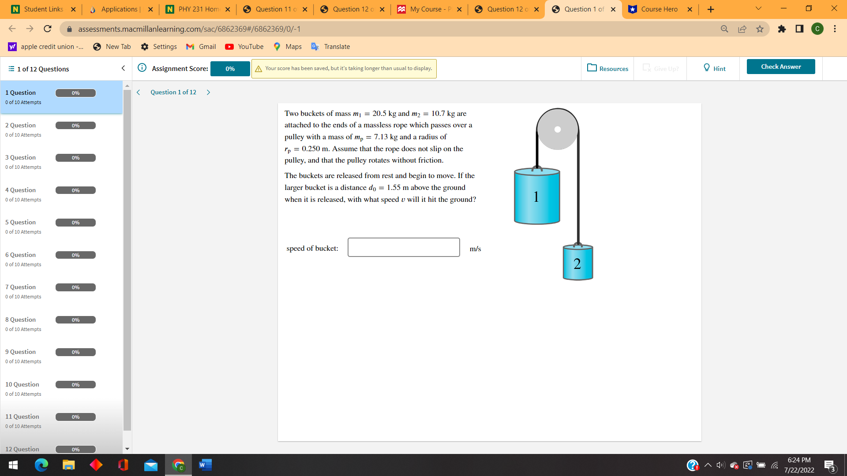Collapse the questions sidebar panel
The width and height of the screenshot is (847, 476).
click(123, 68)
